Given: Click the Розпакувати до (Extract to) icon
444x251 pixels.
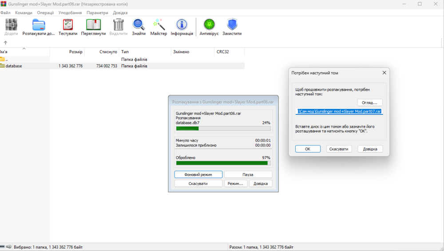Looking at the screenshot, I should [39, 25].
